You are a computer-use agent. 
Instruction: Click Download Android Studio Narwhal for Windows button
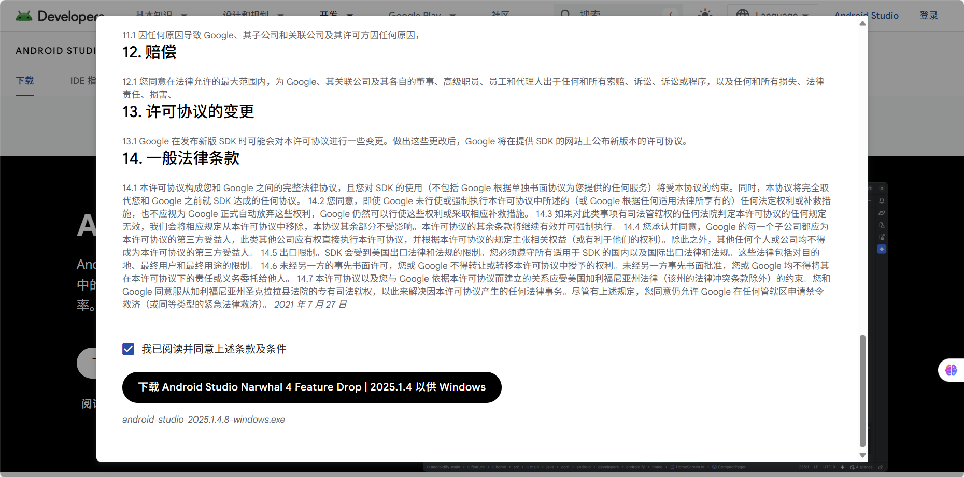click(x=312, y=387)
